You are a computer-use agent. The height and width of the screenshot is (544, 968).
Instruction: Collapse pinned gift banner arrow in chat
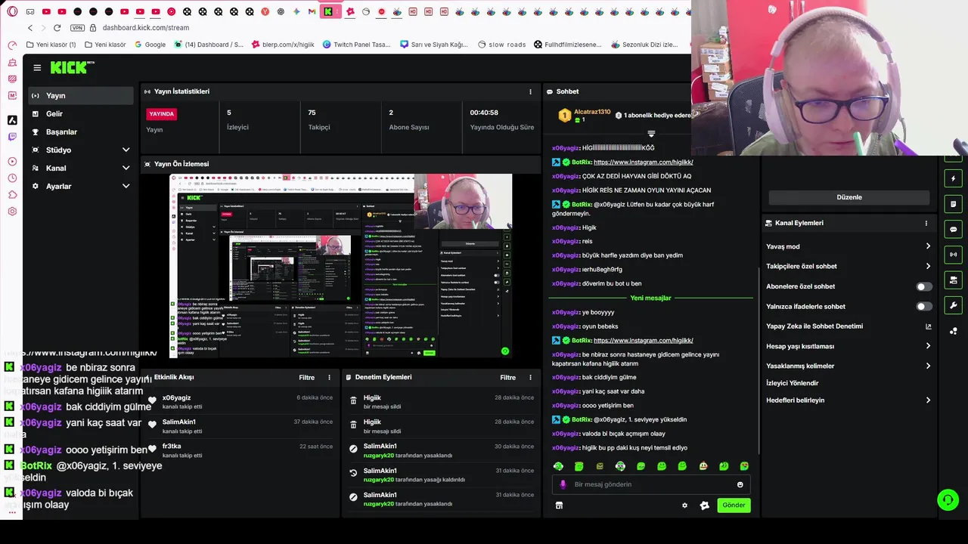[x=650, y=134]
